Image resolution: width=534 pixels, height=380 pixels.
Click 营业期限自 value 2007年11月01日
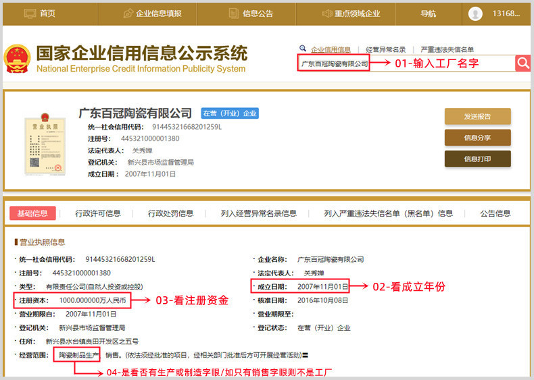pyautogui.click(x=91, y=314)
